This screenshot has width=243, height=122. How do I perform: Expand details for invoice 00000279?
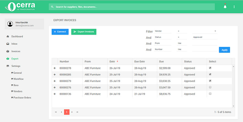55,81
